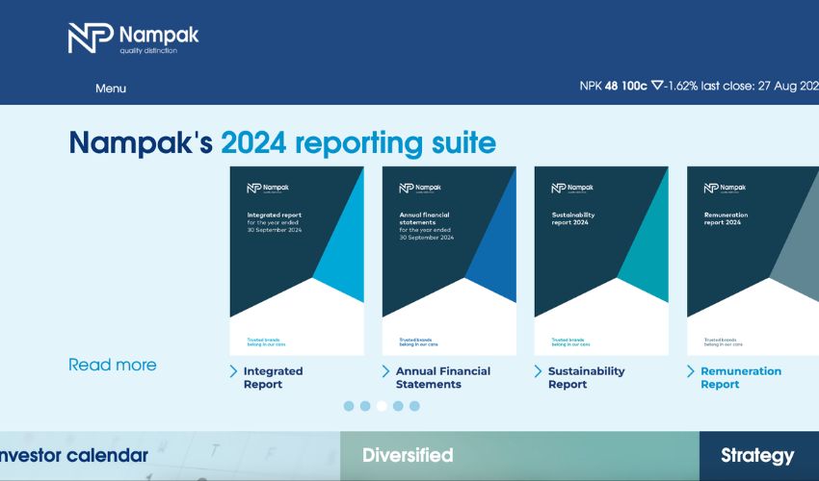Image resolution: width=819 pixels, height=481 pixels.
Task: Click the NPK share price ticker
Action: [699, 86]
